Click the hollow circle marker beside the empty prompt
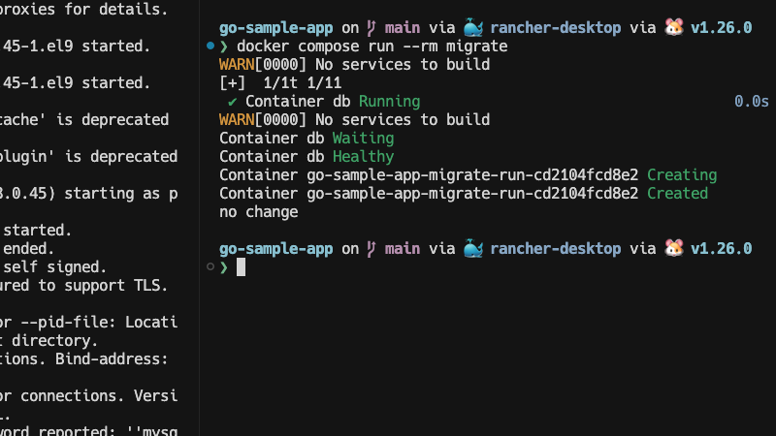776x436 pixels. [x=210, y=266]
